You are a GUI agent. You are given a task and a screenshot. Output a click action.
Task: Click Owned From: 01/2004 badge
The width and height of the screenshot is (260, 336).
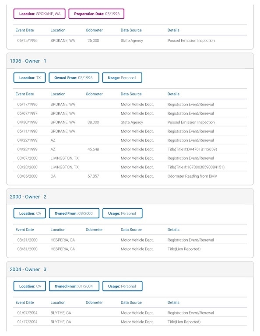pyautogui.click(x=74, y=286)
